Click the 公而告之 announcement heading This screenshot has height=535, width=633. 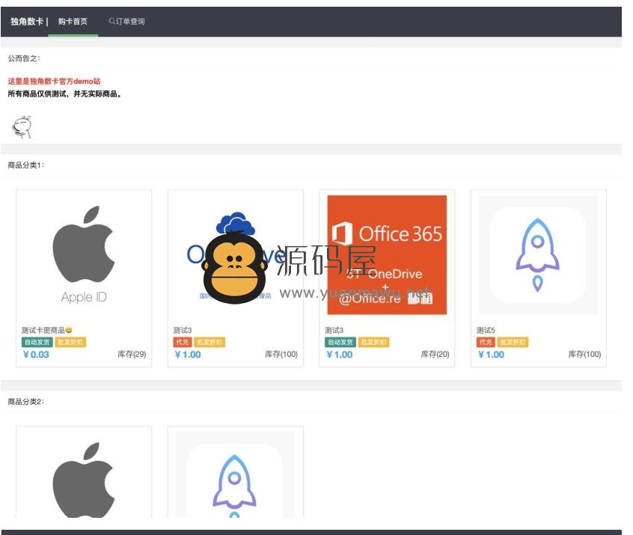tap(24, 58)
